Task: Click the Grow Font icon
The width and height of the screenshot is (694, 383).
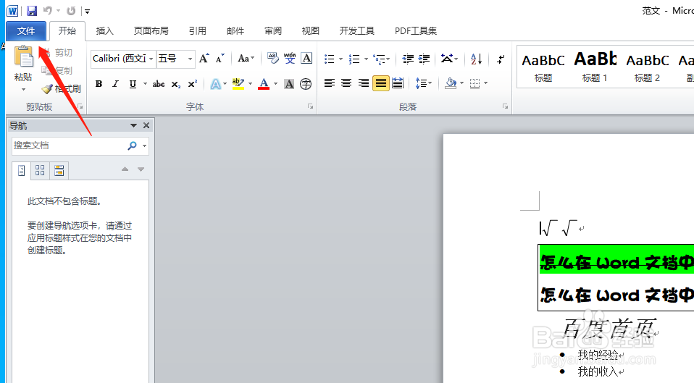Action: click(204, 59)
